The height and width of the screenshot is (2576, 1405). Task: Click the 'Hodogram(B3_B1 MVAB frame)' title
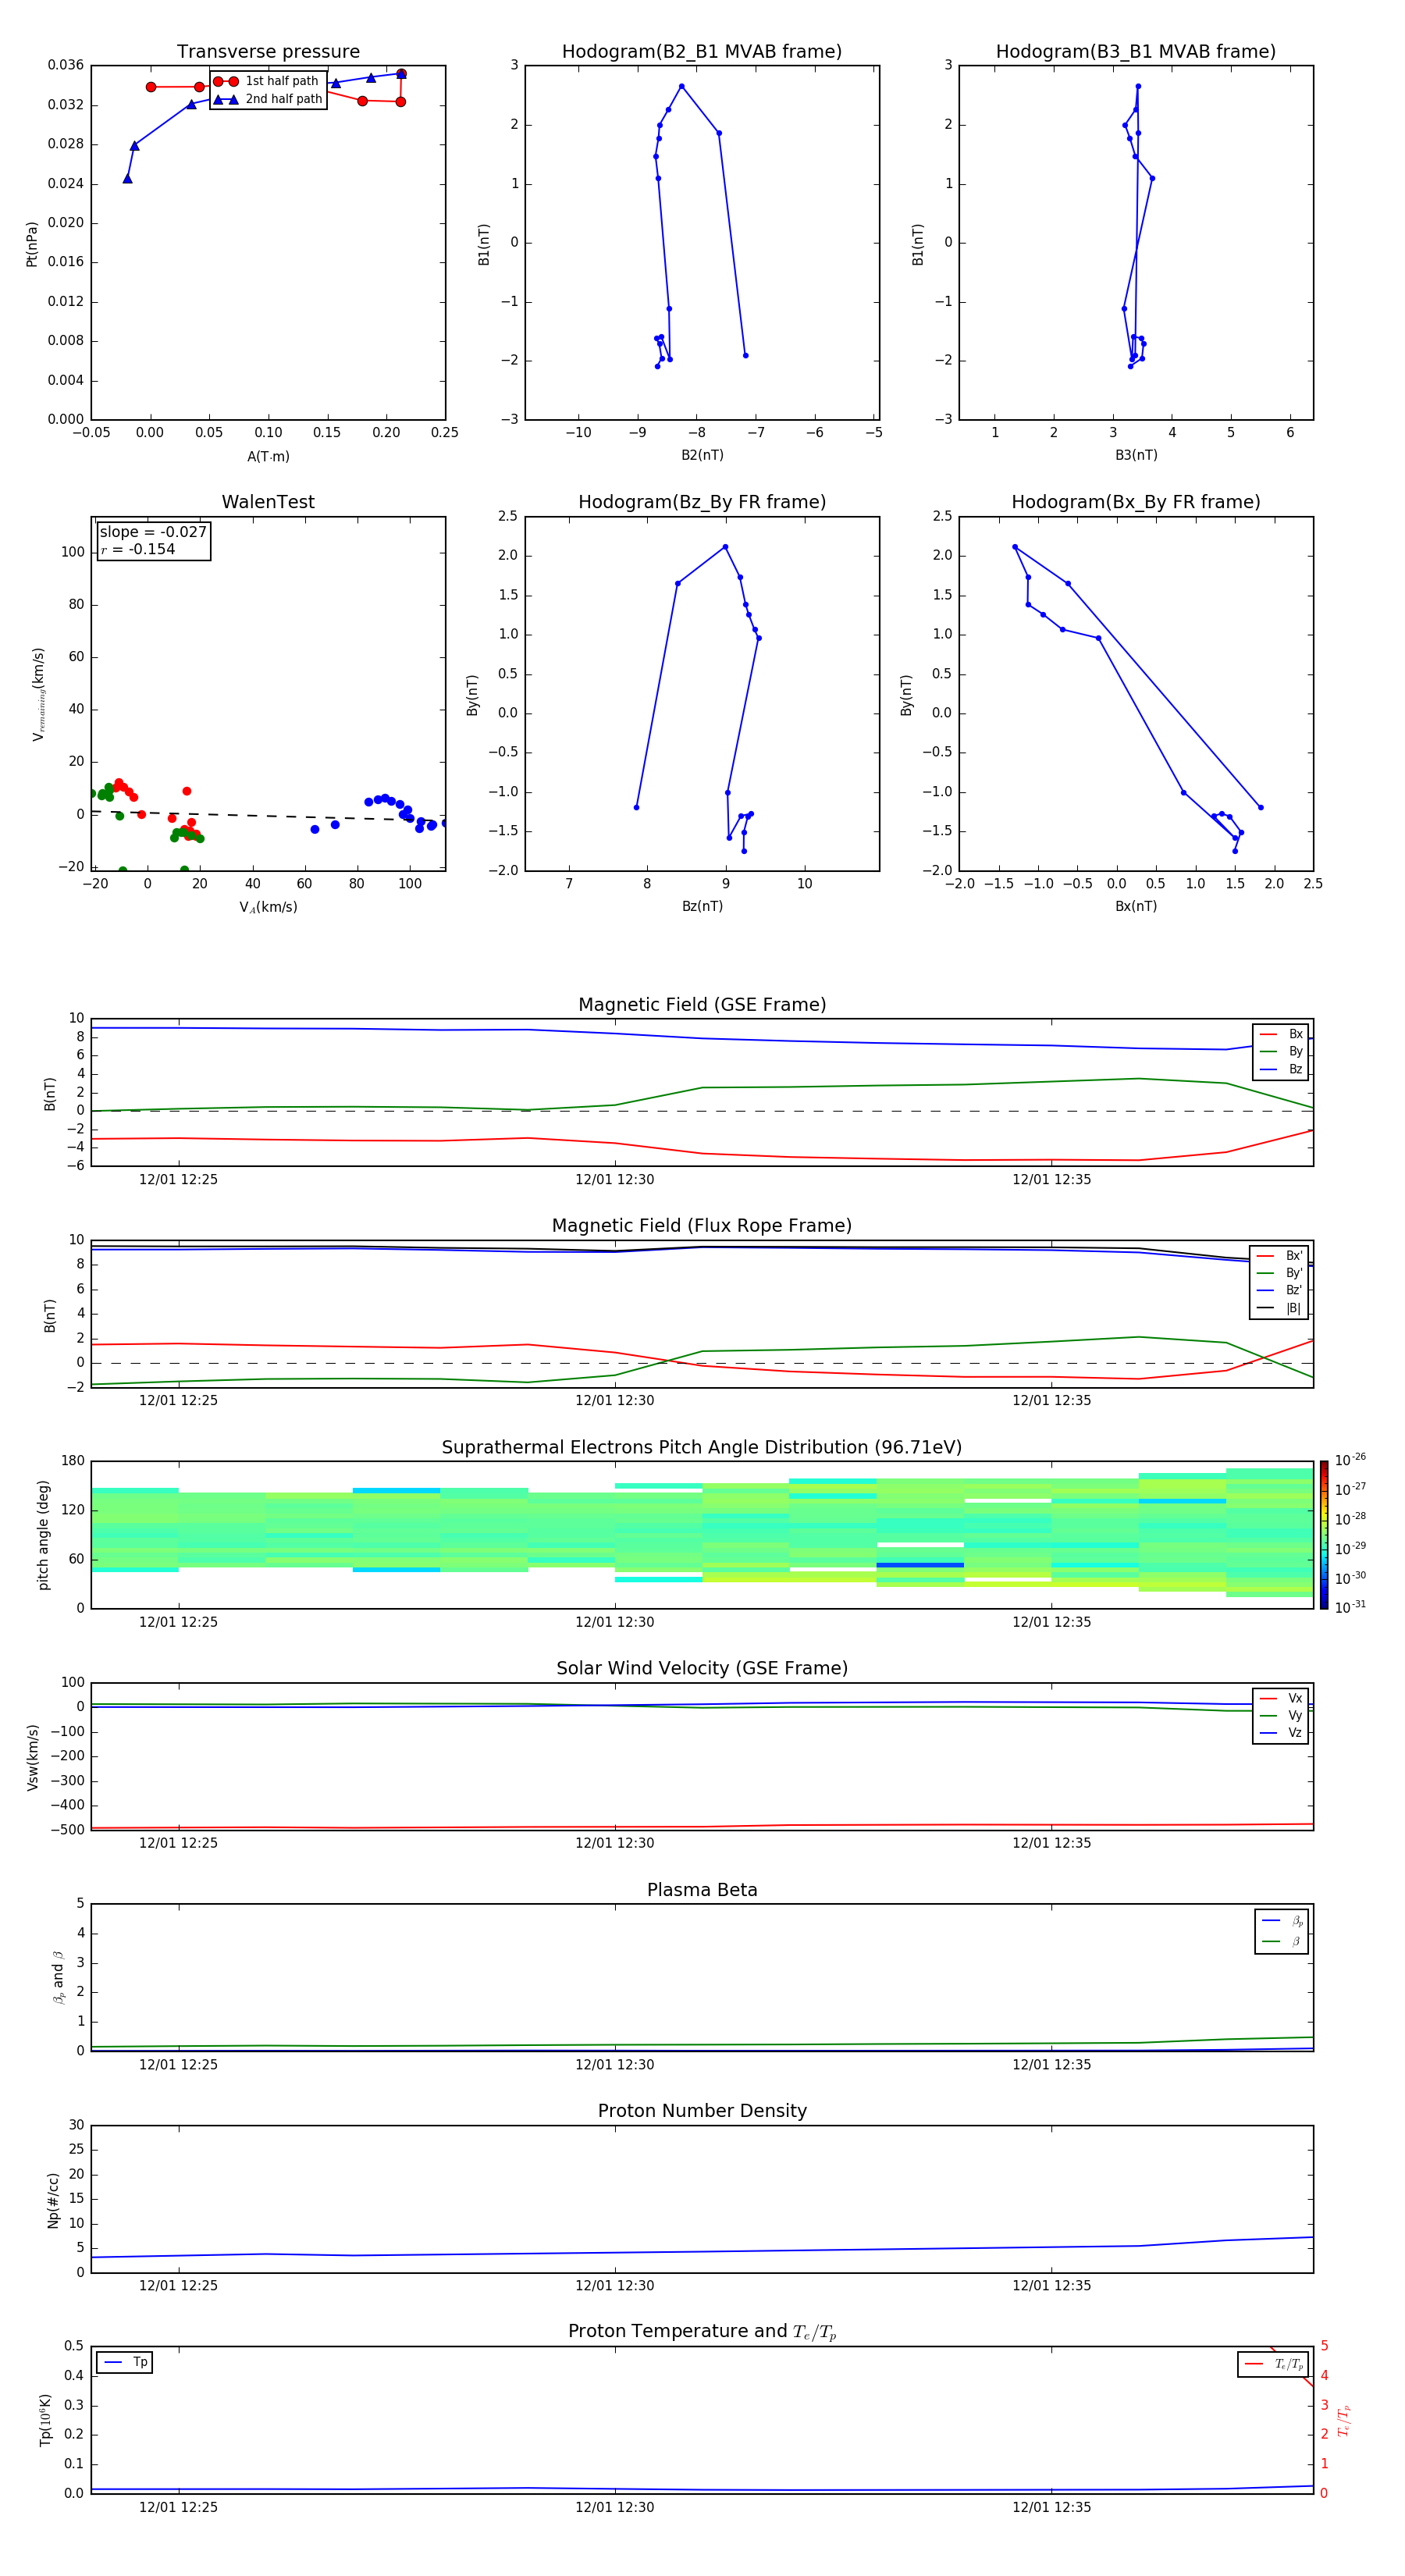[x=1136, y=52]
